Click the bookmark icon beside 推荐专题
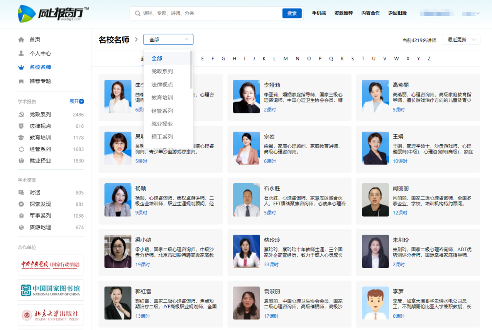This screenshot has width=492, height=330. click(21, 81)
